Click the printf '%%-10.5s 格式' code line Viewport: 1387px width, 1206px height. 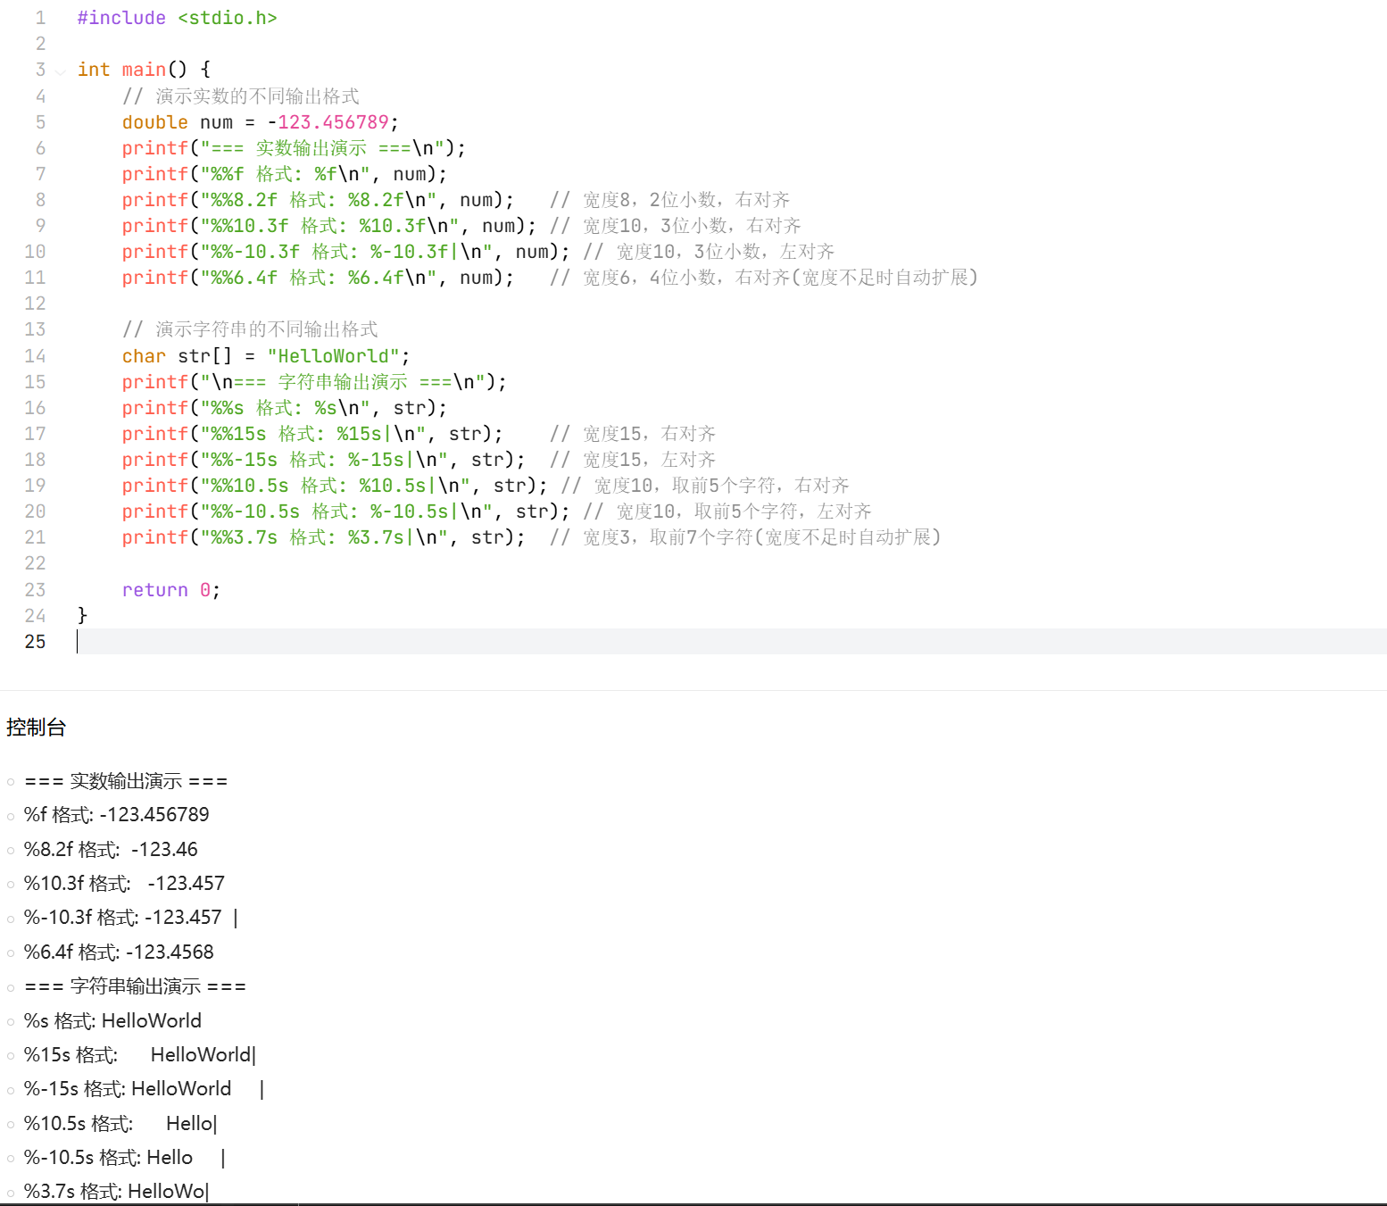pyautogui.click(x=346, y=512)
